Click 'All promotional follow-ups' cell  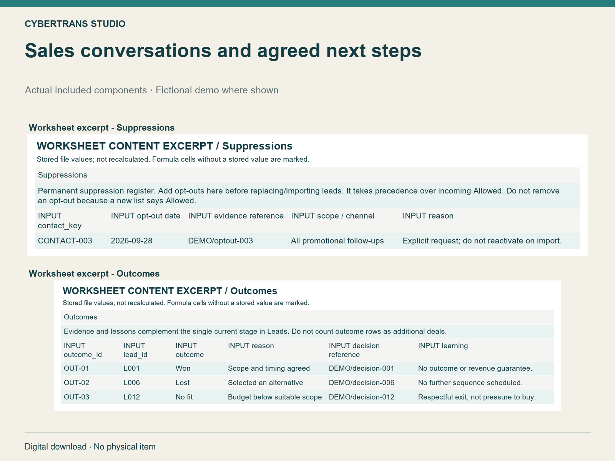click(337, 241)
